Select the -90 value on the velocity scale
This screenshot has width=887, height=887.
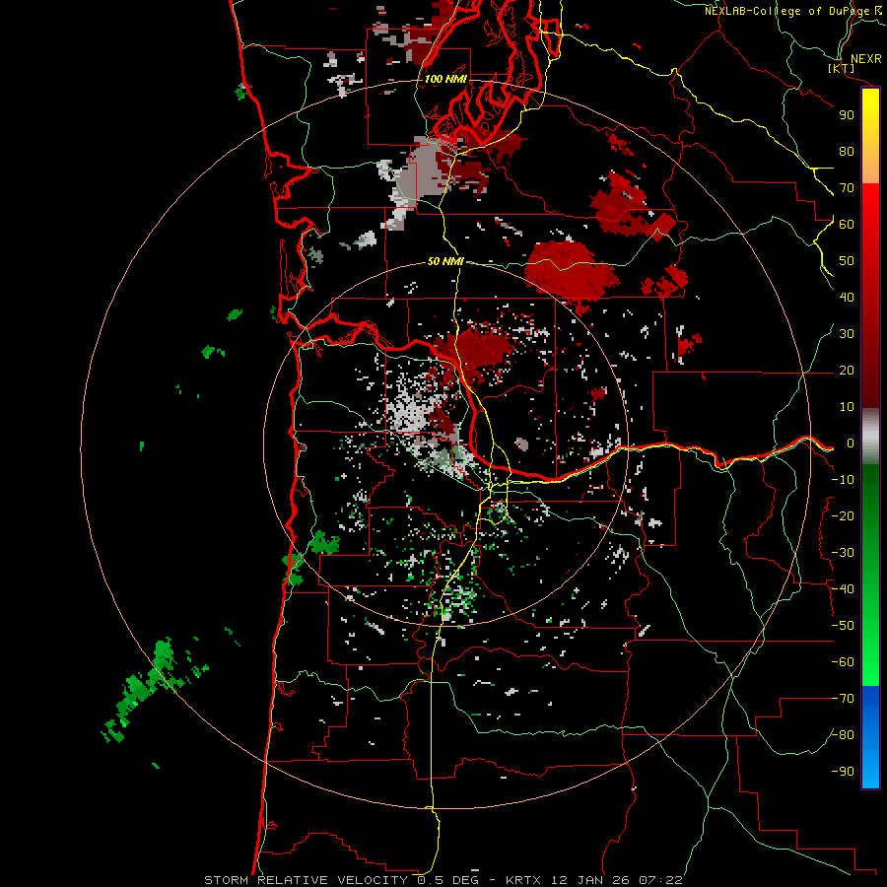[x=843, y=772]
